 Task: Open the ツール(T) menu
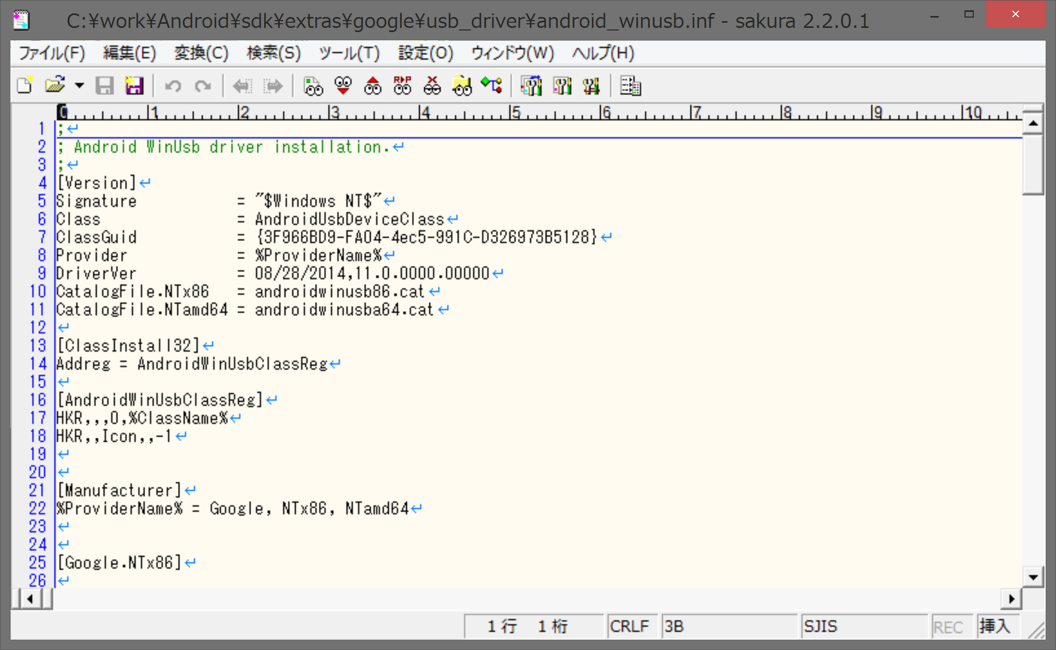tap(349, 53)
